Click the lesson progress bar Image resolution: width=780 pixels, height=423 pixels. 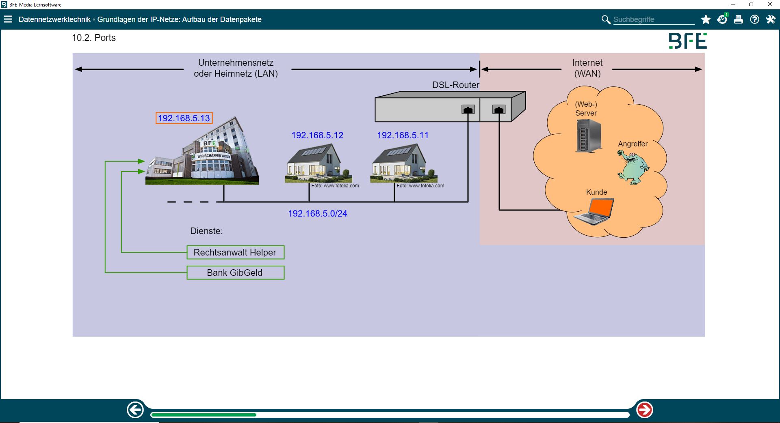pos(389,415)
